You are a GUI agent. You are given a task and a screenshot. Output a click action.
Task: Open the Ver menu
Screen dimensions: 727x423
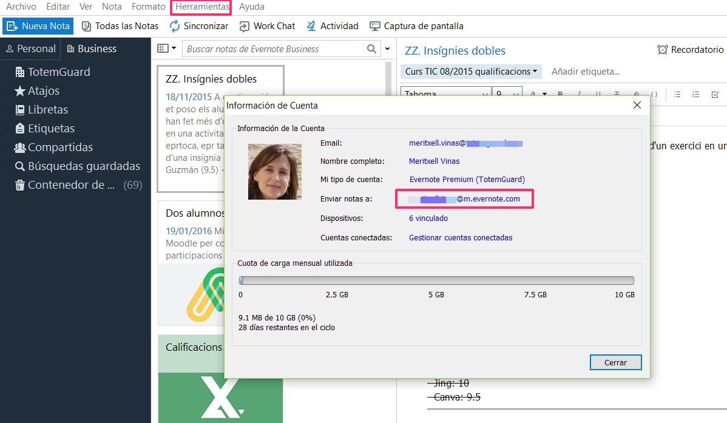pos(86,7)
